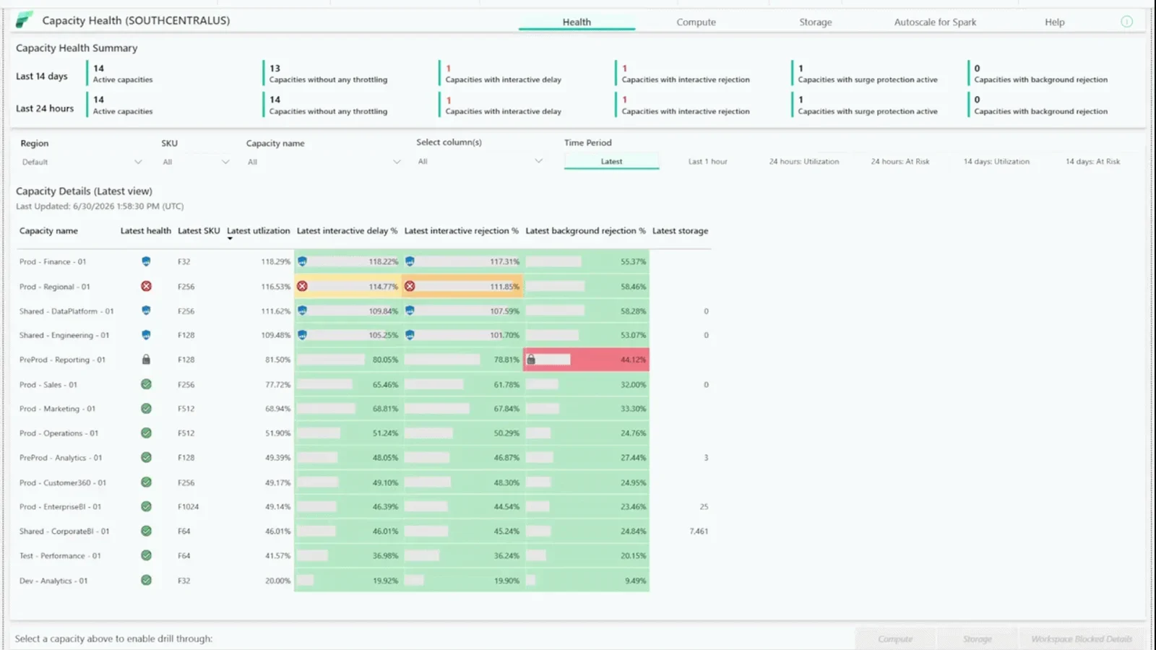Select the Last 1 hour time period

click(x=707, y=162)
